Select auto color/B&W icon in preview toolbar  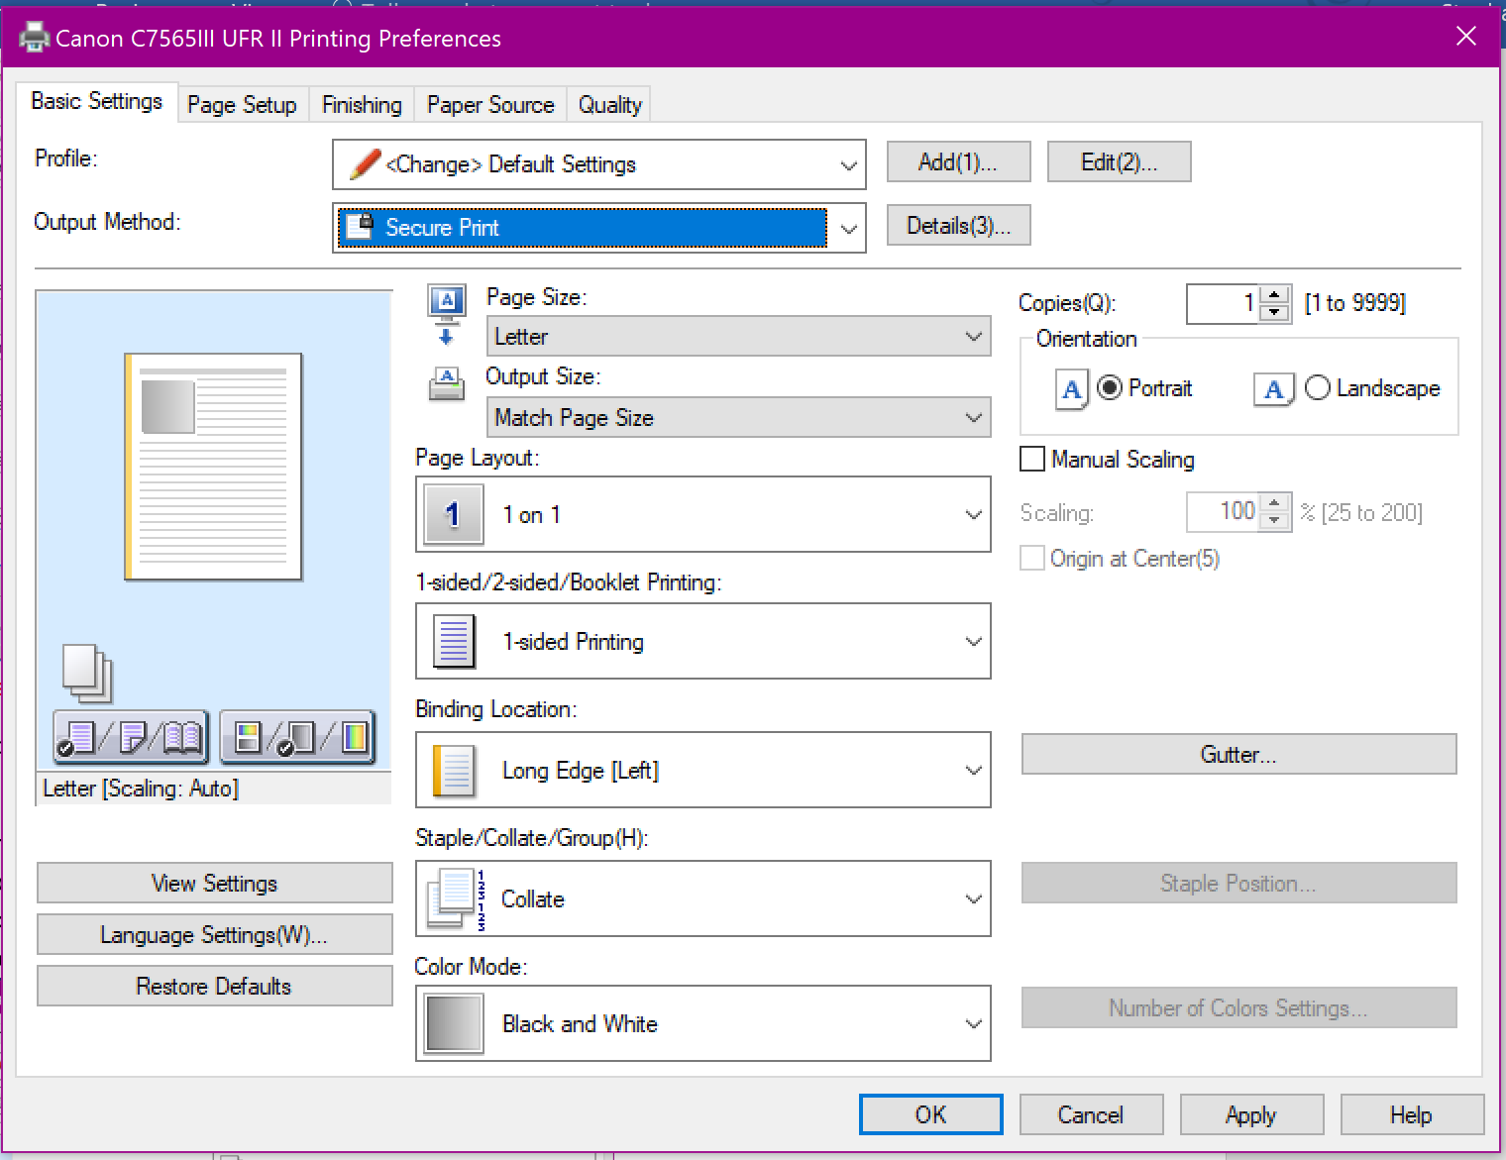pyautogui.click(x=248, y=737)
